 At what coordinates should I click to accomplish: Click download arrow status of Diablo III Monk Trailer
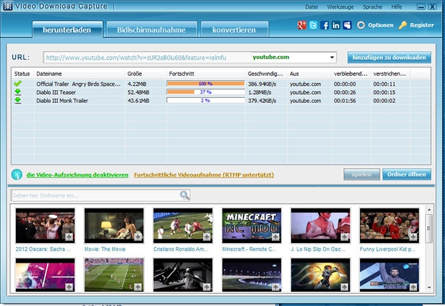click(18, 100)
